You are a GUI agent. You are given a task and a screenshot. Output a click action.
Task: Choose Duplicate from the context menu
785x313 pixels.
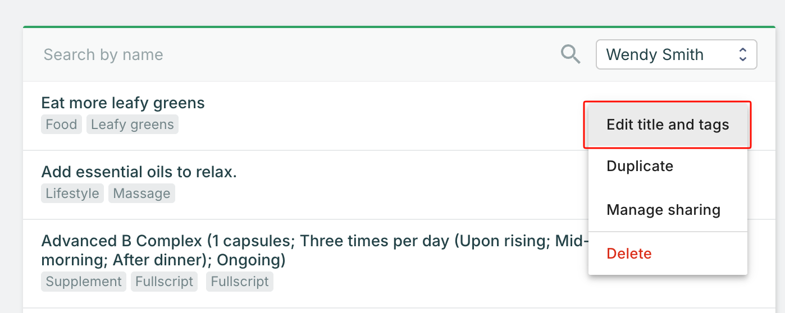[640, 166]
